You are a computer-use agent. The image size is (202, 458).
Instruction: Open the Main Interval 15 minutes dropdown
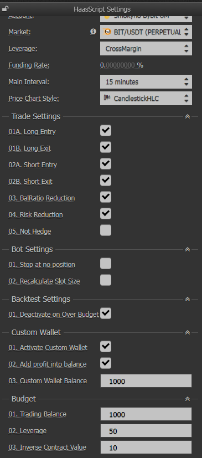pyautogui.click(x=146, y=82)
